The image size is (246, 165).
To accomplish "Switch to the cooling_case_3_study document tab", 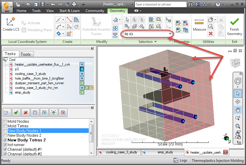I will click(x=119, y=152).
